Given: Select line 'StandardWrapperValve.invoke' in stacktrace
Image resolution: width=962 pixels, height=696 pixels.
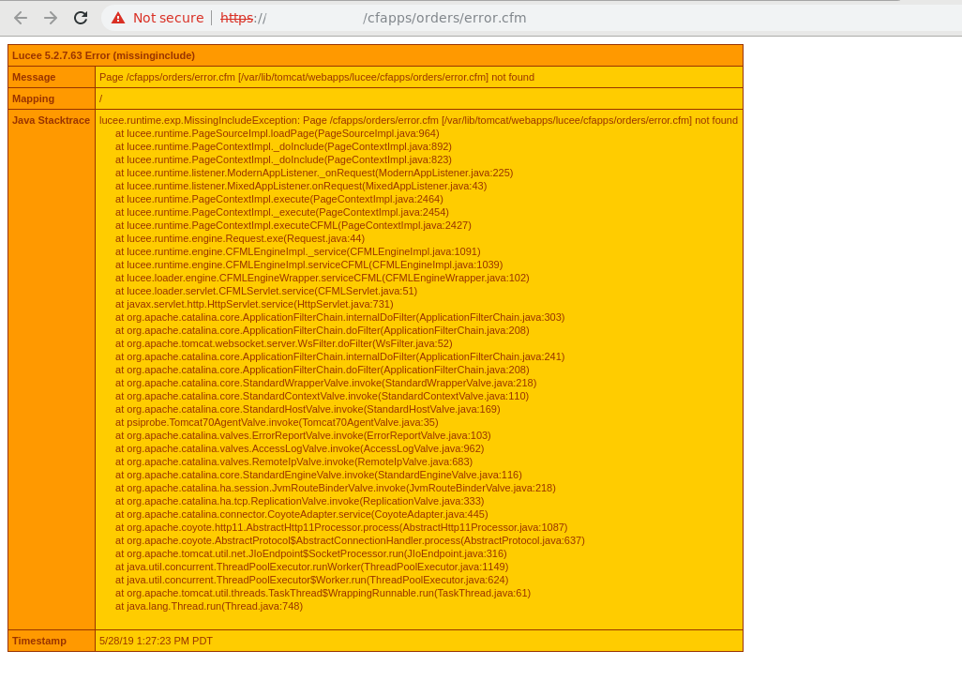Looking at the screenshot, I should [x=325, y=383].
